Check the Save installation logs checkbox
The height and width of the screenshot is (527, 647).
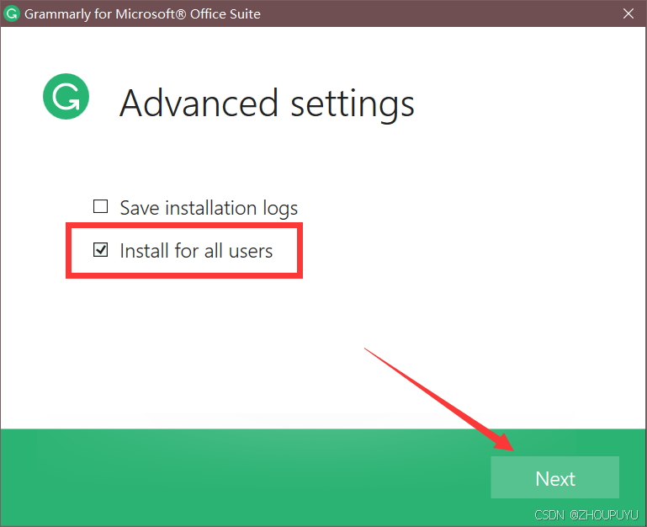(x=101, y=206)
